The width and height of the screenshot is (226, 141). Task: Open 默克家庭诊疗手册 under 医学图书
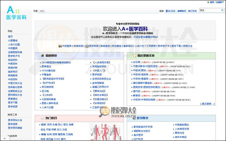click(143, 127)
